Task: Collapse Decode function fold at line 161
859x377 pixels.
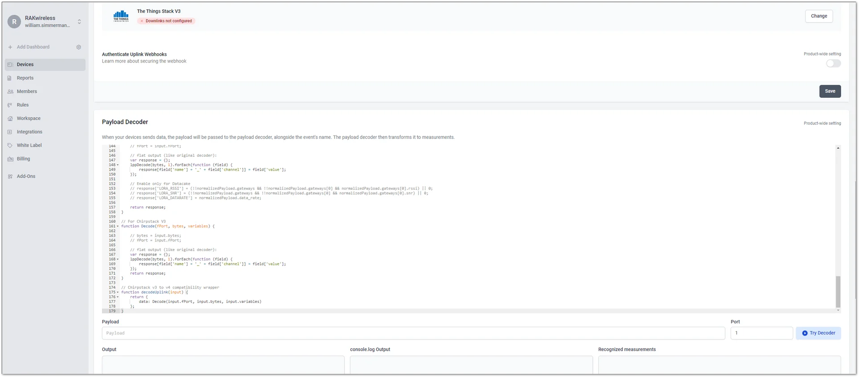Action: click(118, 226)
